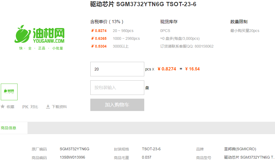Viewport: 275px width, 161px height.
Task: Click the 商品编码 label
Action: 39,158
